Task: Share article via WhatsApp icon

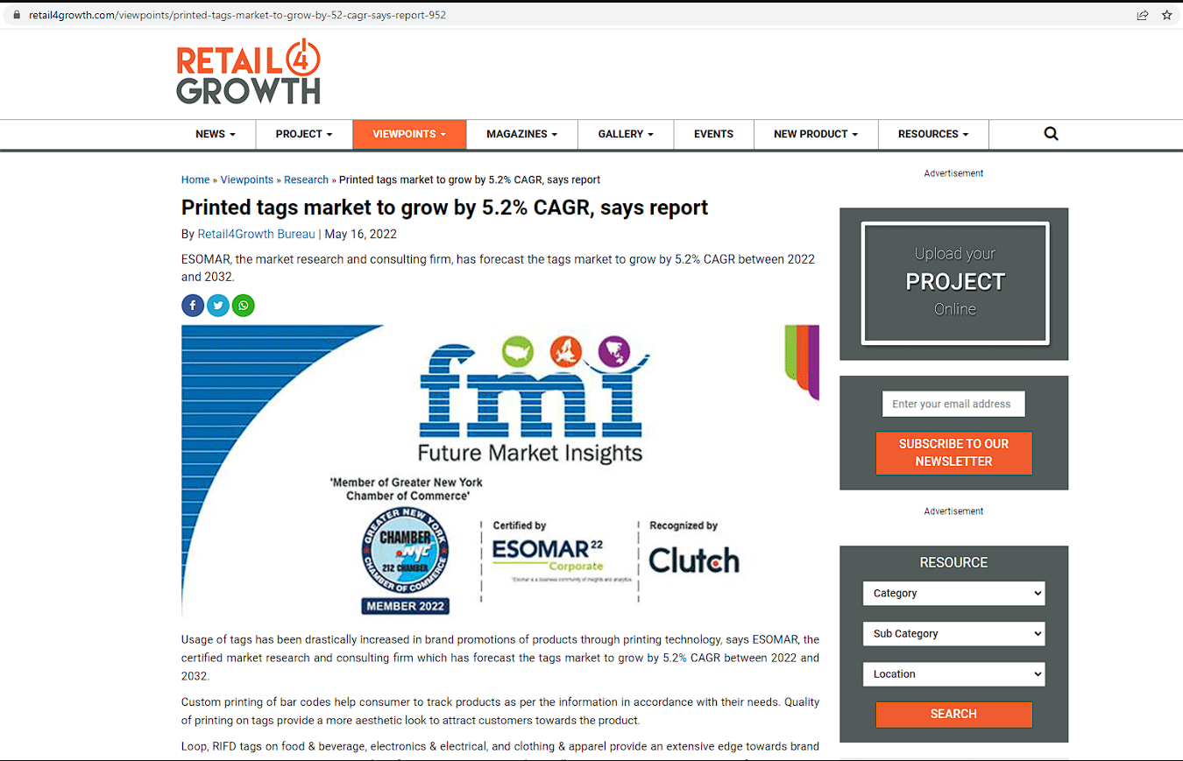Action: (244, 306)
